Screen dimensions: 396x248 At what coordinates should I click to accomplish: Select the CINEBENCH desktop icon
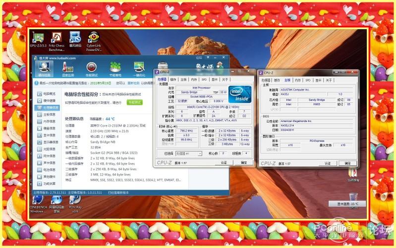(x=38, y=204)
